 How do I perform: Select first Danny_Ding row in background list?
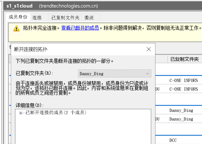(x=181, y=110)
